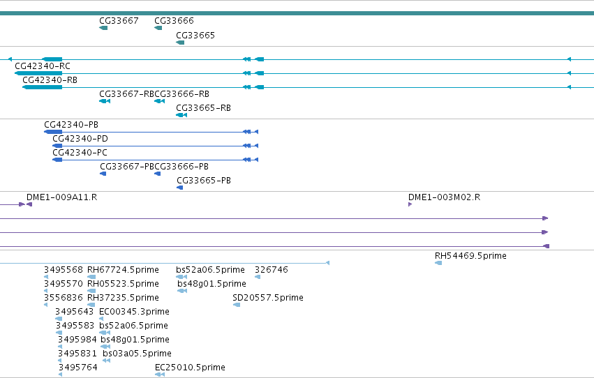The width and height of the screenshot is (594, 378).
Task: Click the CG33665-RB transcript label
Action: click(203, 108)
